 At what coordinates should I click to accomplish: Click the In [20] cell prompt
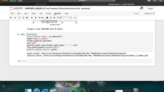click(21, 34)
